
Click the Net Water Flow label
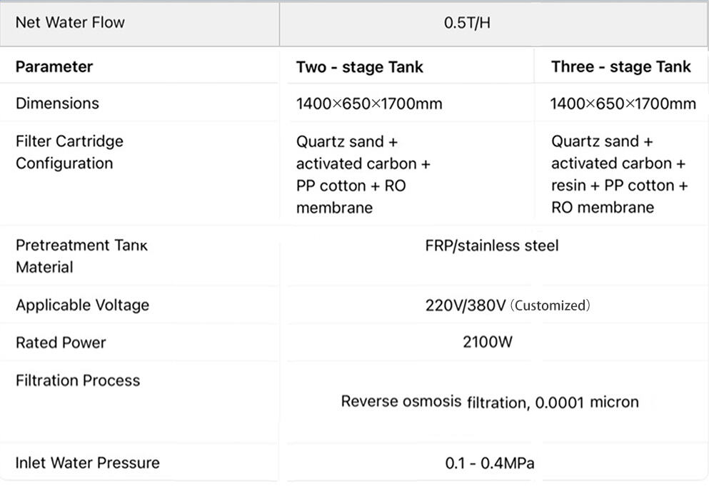(x=70, y=22)
